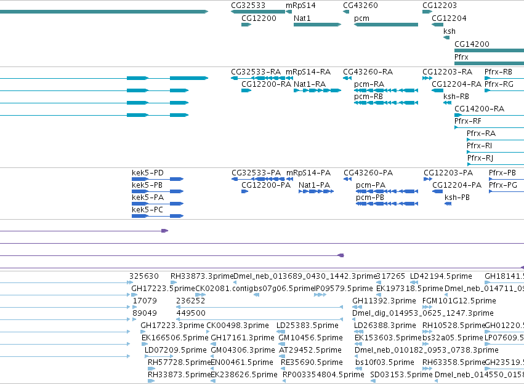Select the Nat1 gene label

click(x=302, y=18)
